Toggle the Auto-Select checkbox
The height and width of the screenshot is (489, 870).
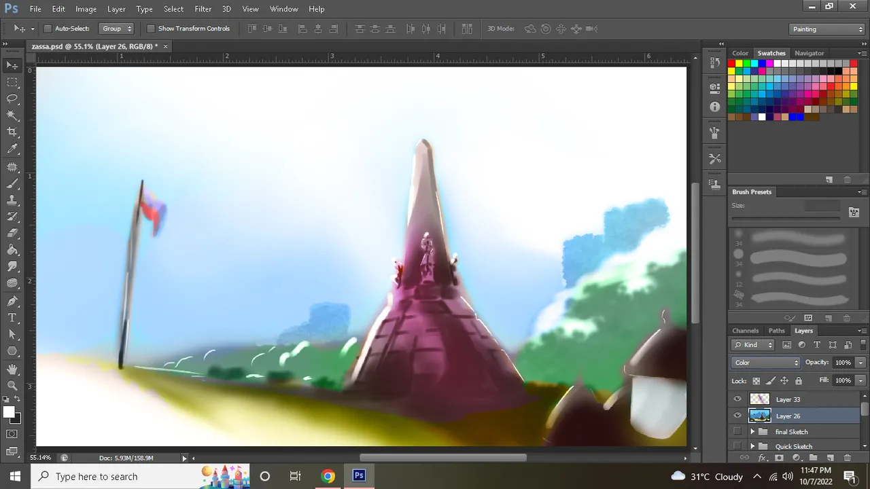coord(48,29)
